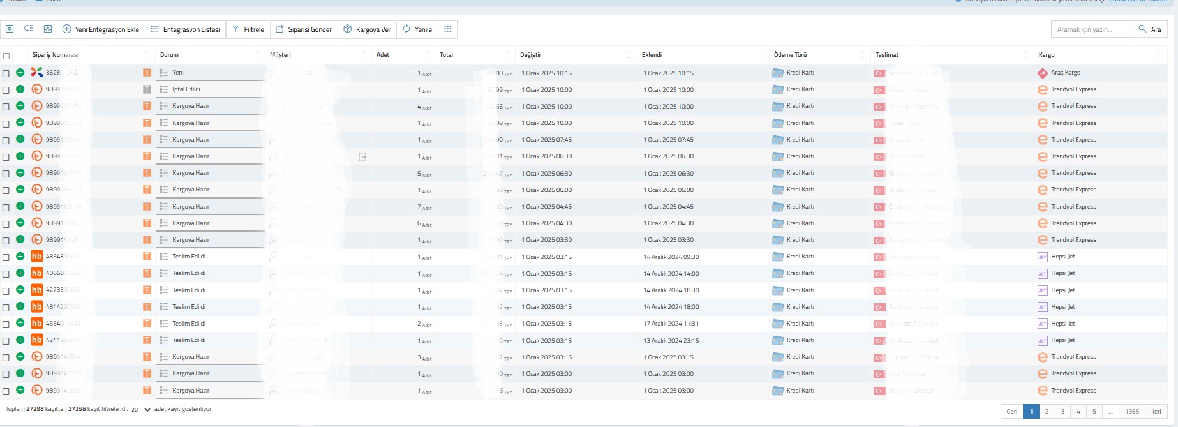Open the 'Yeni' status dropdown in first row
Image resolution: width=1178 pixels, height=427 pixels.
point(211,73)
